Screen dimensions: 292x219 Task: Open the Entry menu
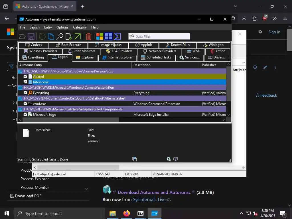tap(48, 27)
